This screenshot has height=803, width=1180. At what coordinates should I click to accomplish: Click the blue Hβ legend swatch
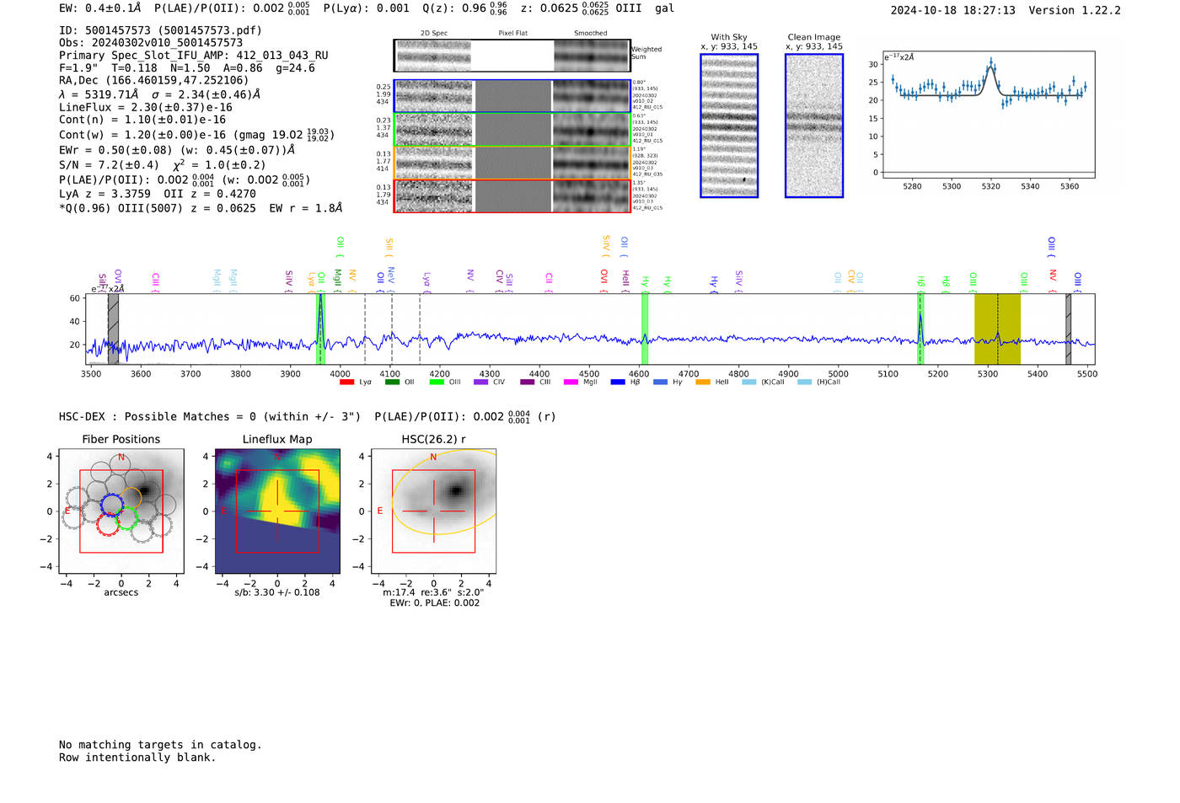click(618, 383)
